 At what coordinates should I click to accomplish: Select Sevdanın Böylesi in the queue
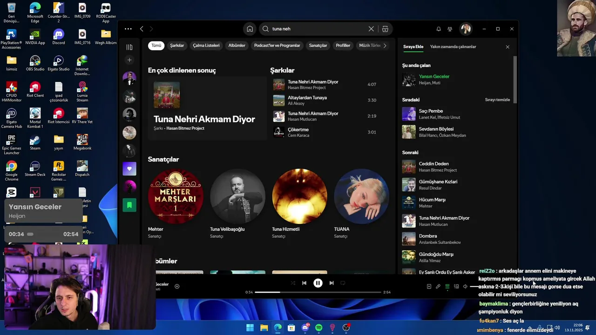click(456, 132)
